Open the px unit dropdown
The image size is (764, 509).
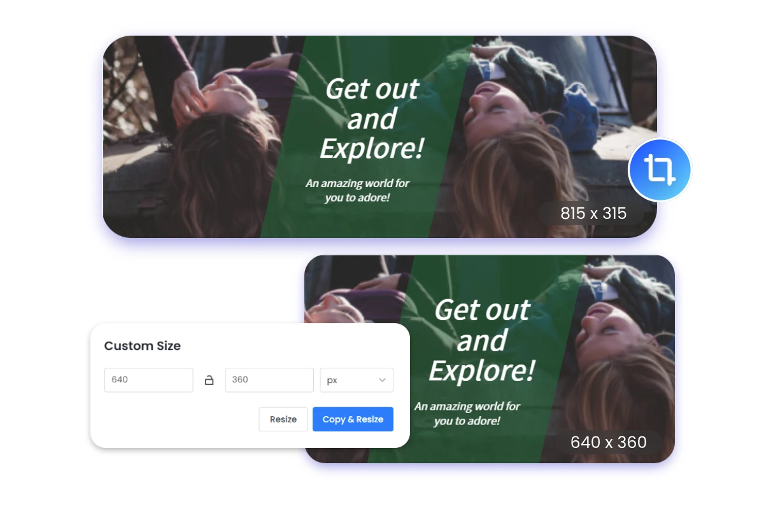(x=355, y=380)
